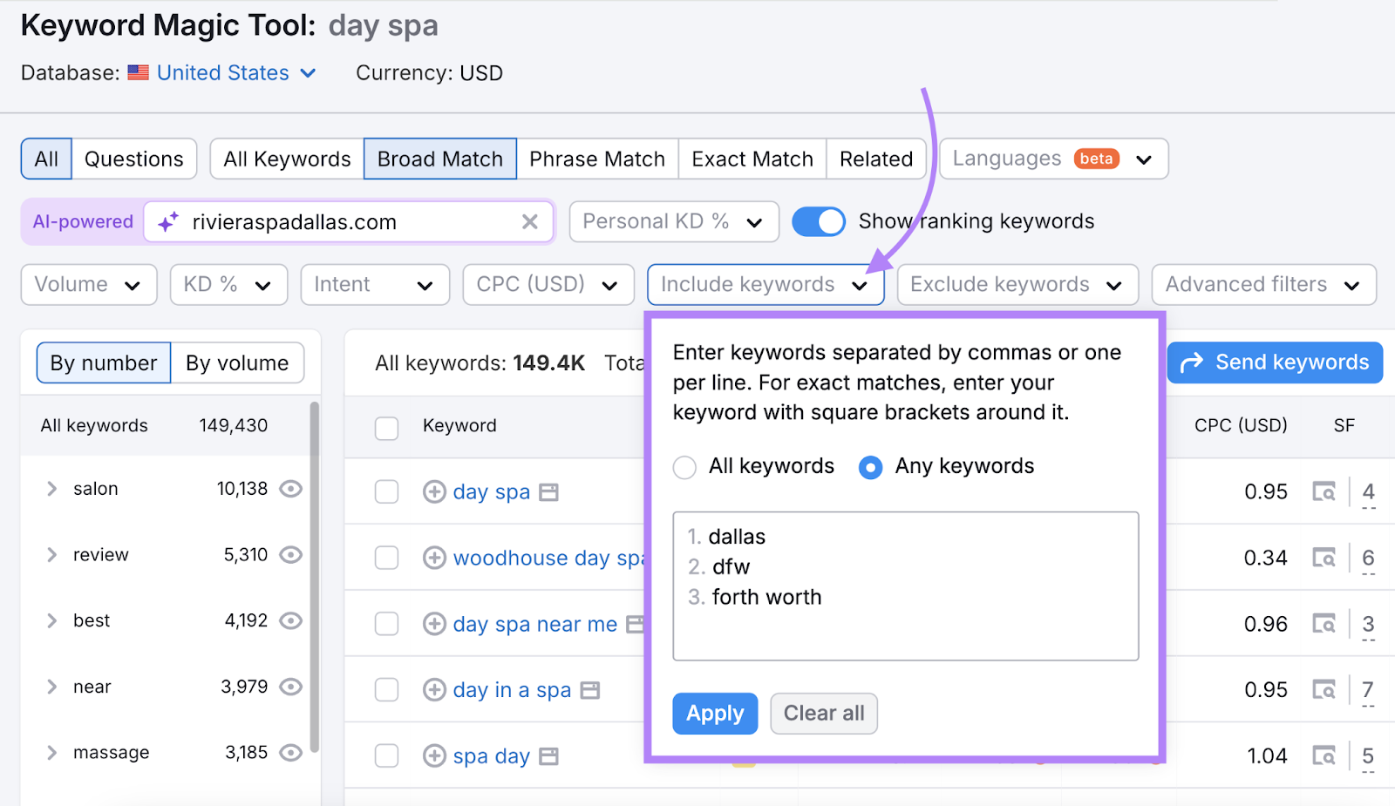Click the plus icon beside "day in a spa"
1395x806 pixels.
[x=434, y=689]
